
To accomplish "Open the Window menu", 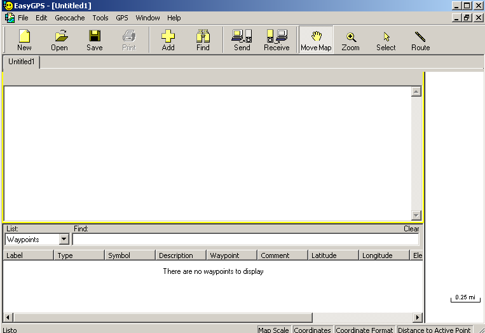I will coord(147,18).
